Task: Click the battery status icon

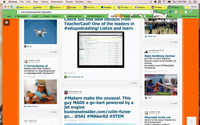Action: pyautogui.click(x=169, y=2)
